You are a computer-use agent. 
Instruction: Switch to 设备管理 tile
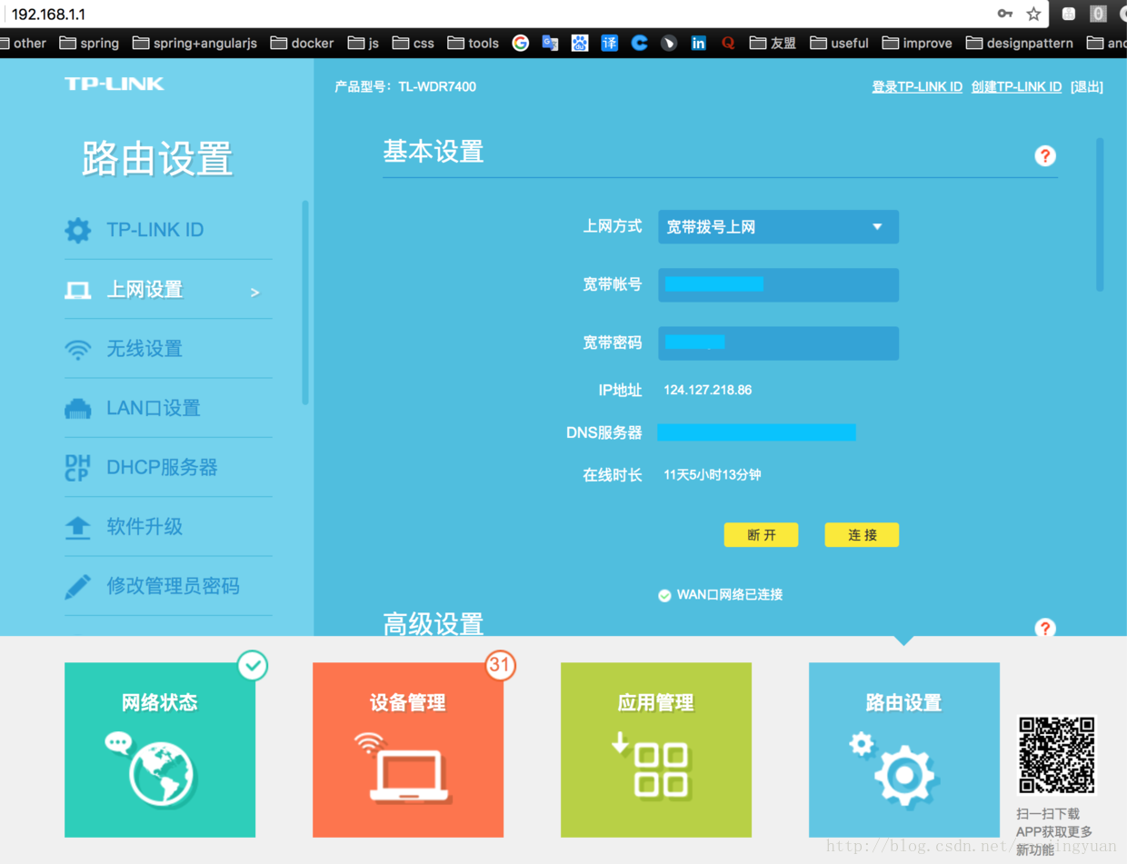408,750
